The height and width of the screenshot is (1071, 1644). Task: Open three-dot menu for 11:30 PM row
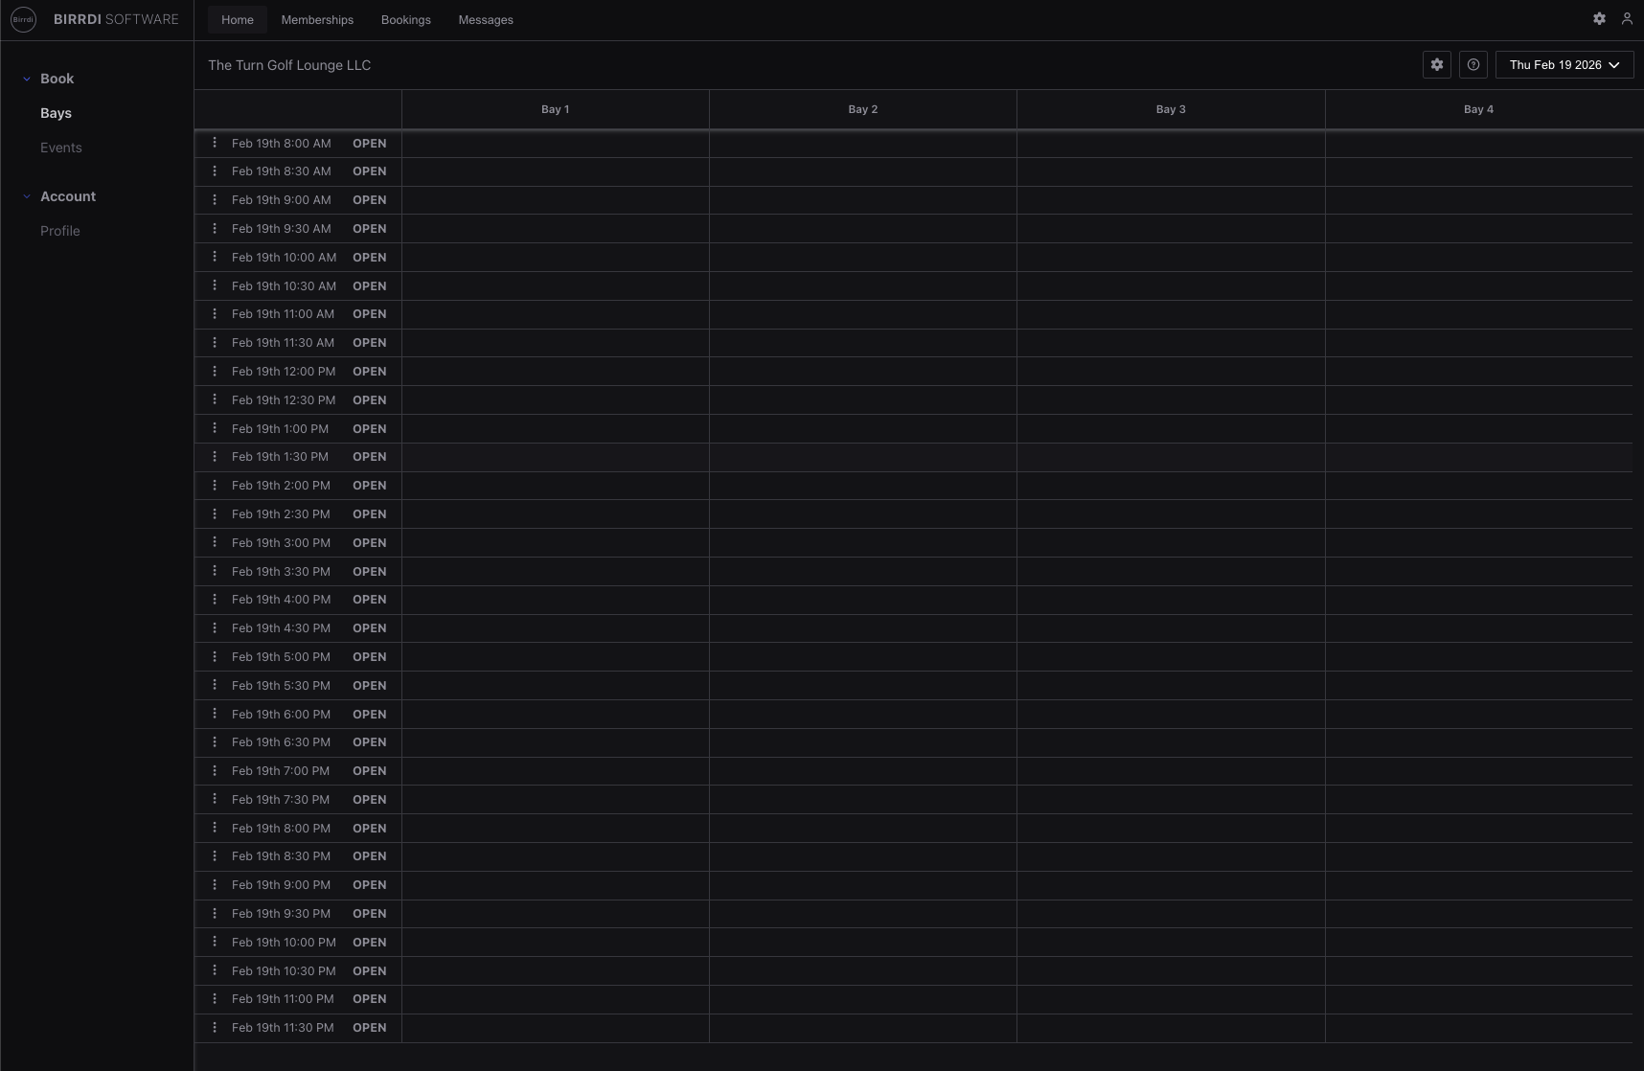(215, 1027)
